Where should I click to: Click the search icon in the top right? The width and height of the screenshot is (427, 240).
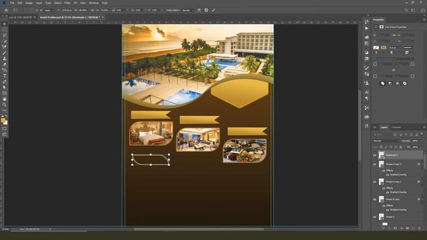coord(406,10)
